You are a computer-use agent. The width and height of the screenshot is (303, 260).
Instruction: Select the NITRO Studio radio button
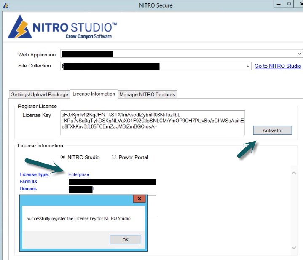[63, 157]
